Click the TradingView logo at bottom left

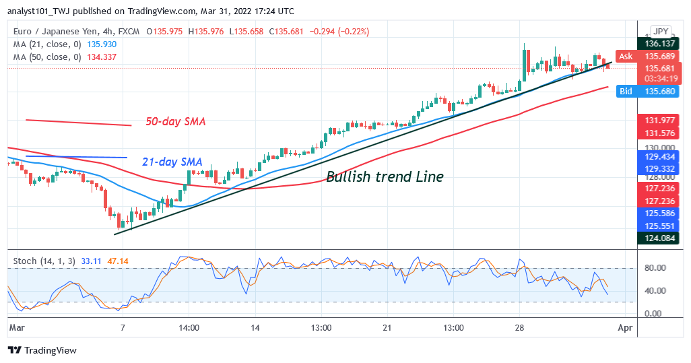point(42,350)
